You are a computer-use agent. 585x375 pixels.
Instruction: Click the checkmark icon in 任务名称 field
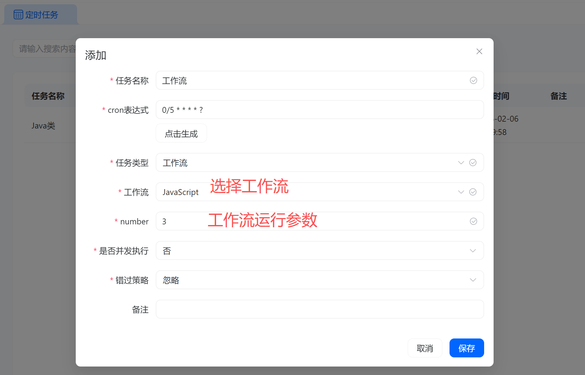tap(473, 80)
